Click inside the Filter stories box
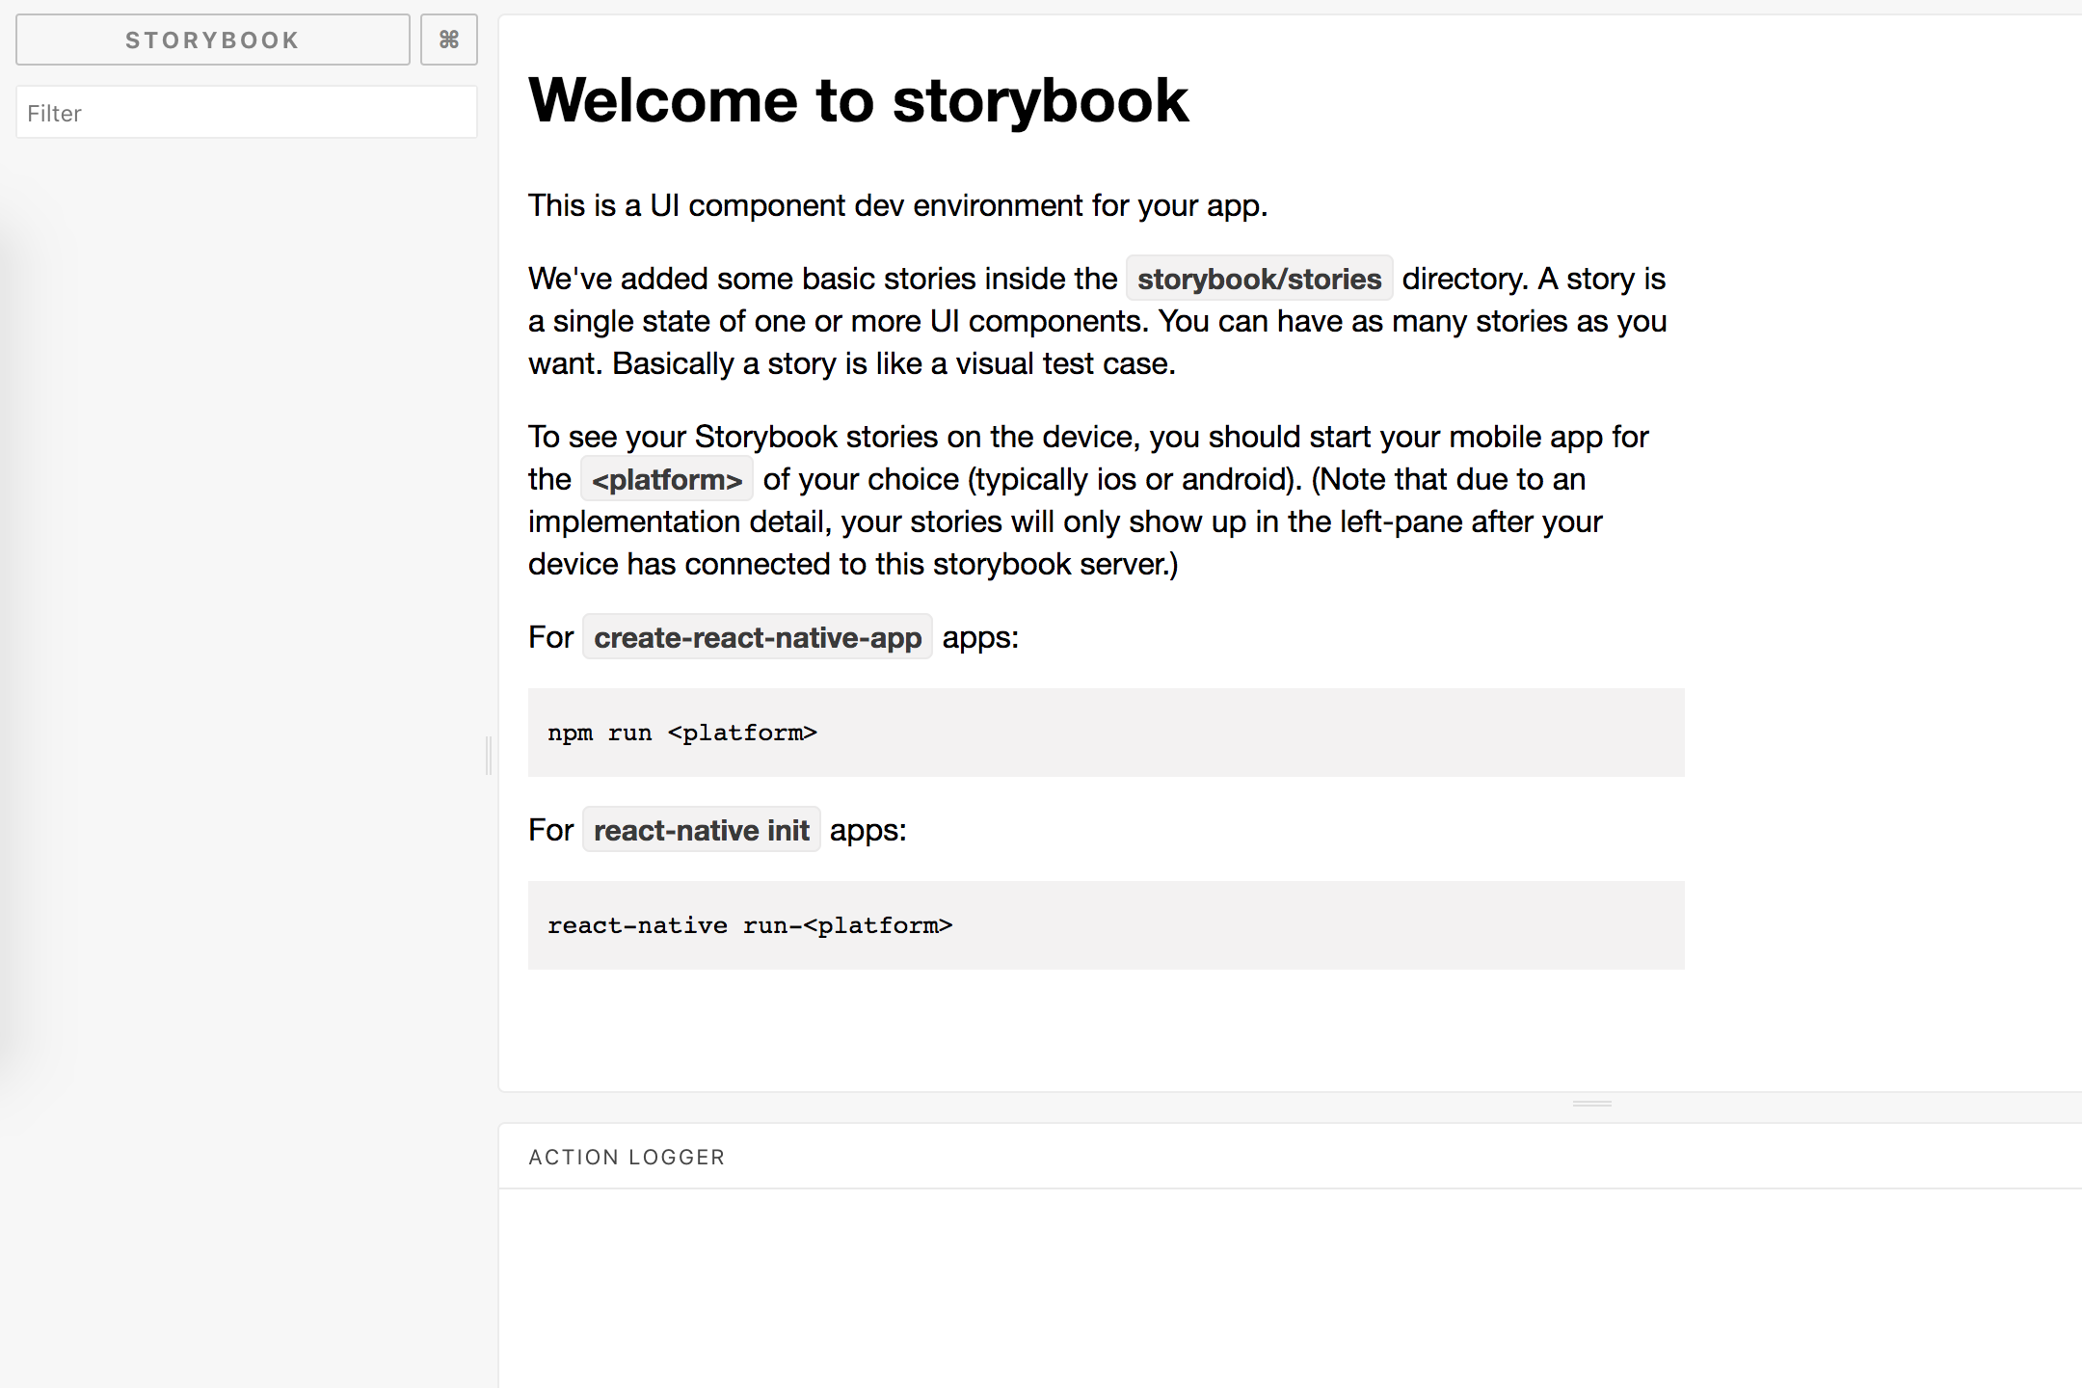2082x1388 pixels. (246, 112)
